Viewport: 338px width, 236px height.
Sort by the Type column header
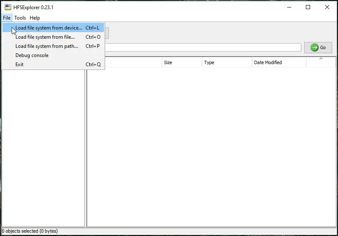(227, 62)
